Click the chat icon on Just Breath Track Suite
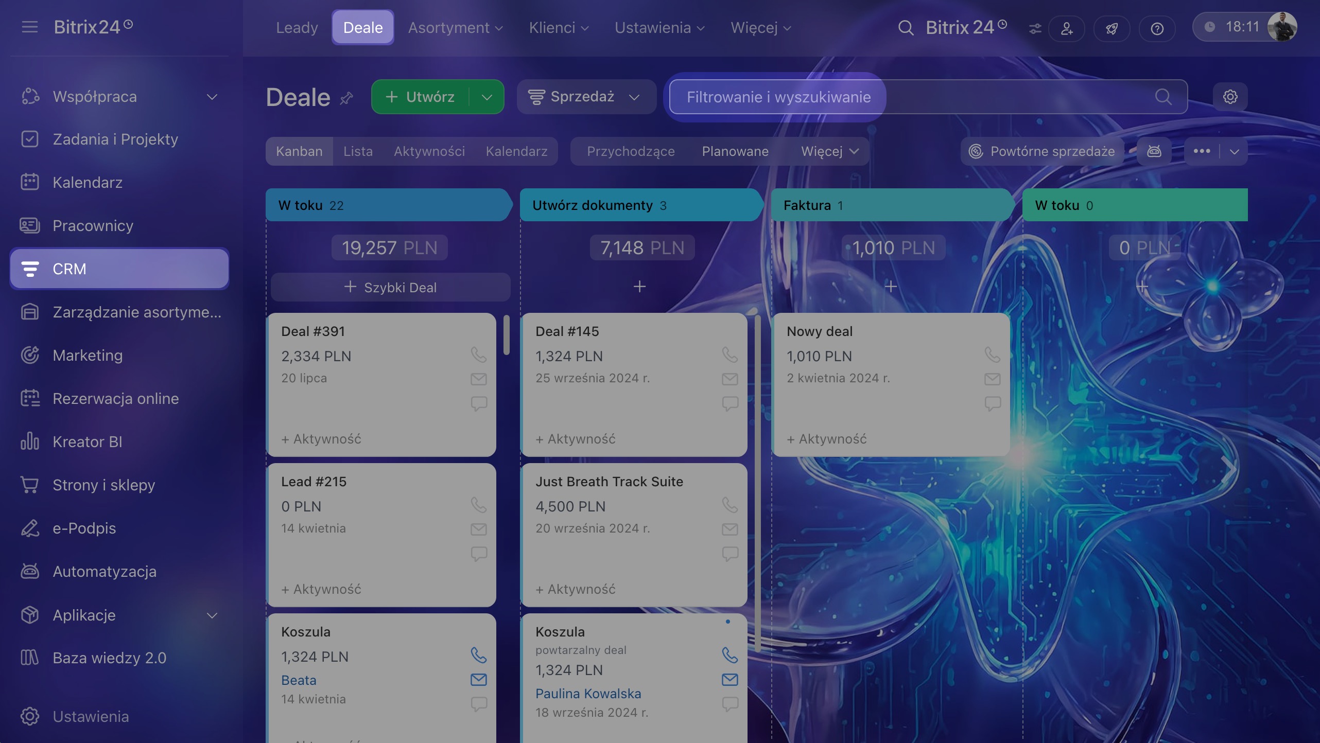Image resolution: width=1320 pixels, height=743 pixels. click(x=730, y=554)
